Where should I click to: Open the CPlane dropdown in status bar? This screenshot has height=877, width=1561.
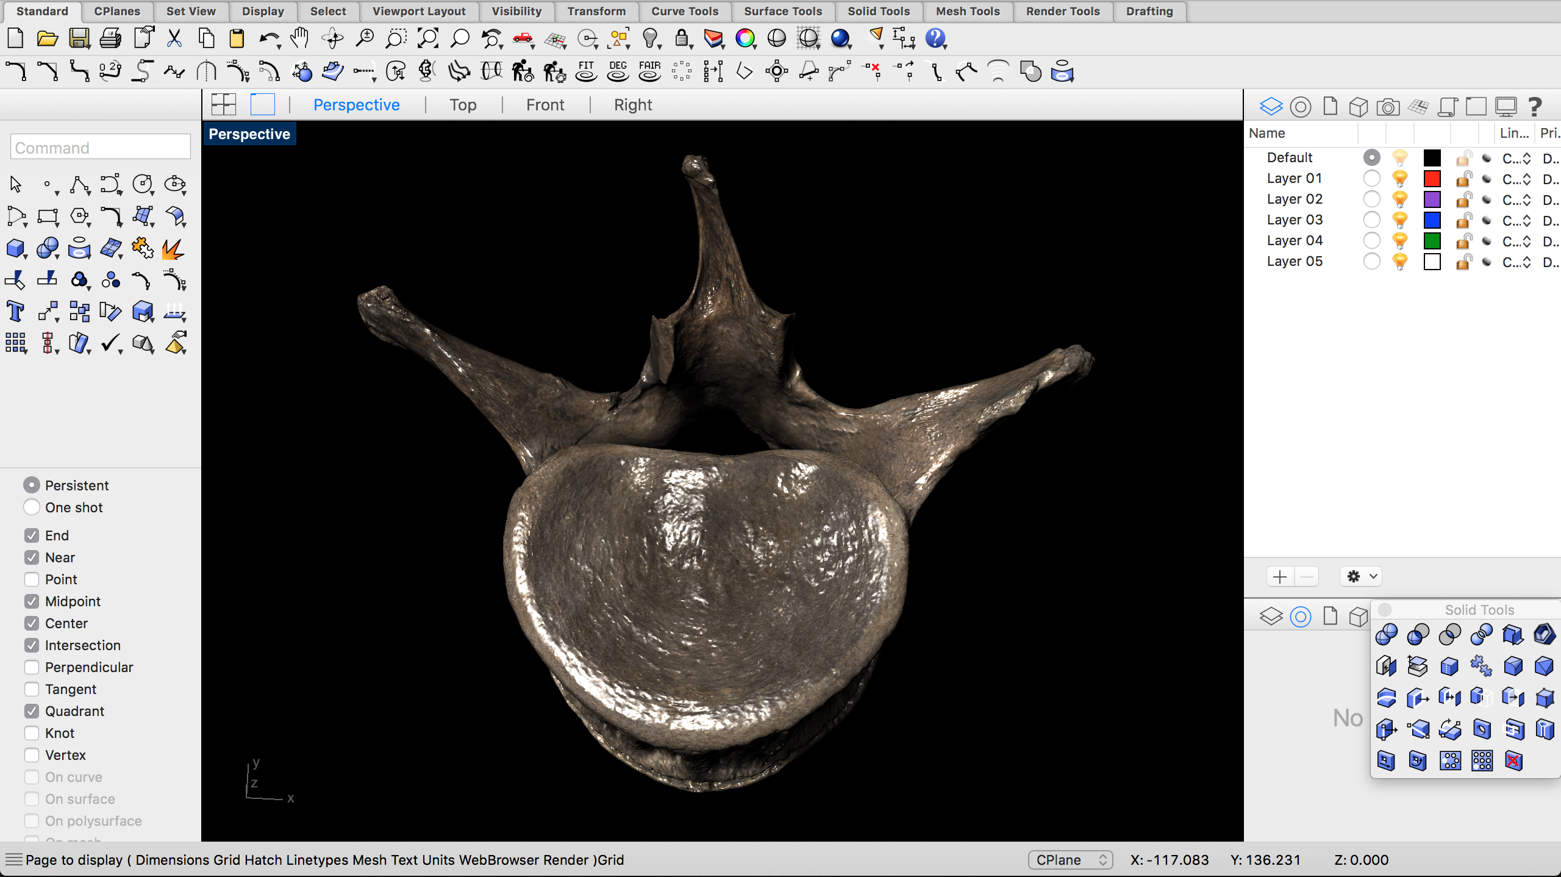coord(1070,860)
